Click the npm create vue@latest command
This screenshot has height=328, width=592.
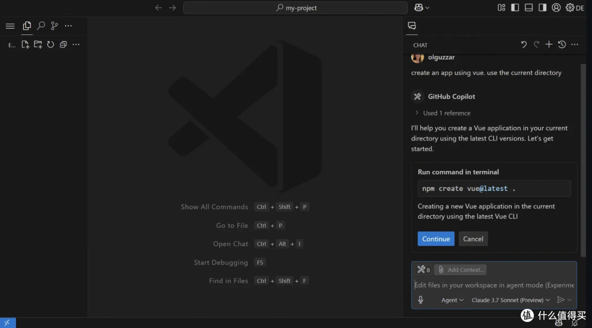pyautogui.click(x=494, y=188)
